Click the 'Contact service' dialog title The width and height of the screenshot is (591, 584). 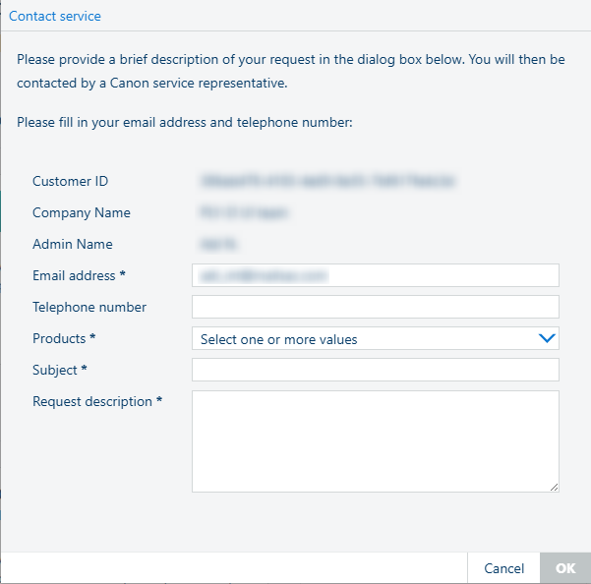55,16
